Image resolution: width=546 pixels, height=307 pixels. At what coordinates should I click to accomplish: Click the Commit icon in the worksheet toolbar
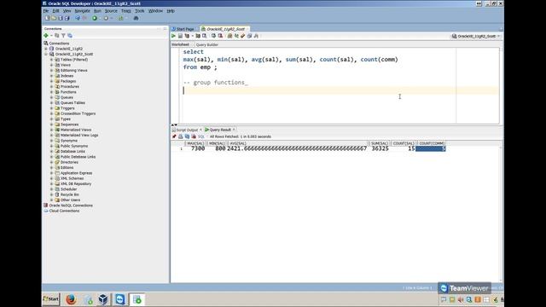coord(213,36)
